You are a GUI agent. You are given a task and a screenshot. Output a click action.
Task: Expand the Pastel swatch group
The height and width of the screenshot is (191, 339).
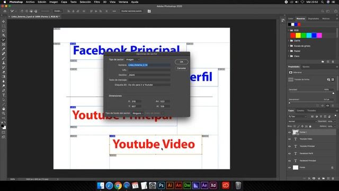(289, 51)
